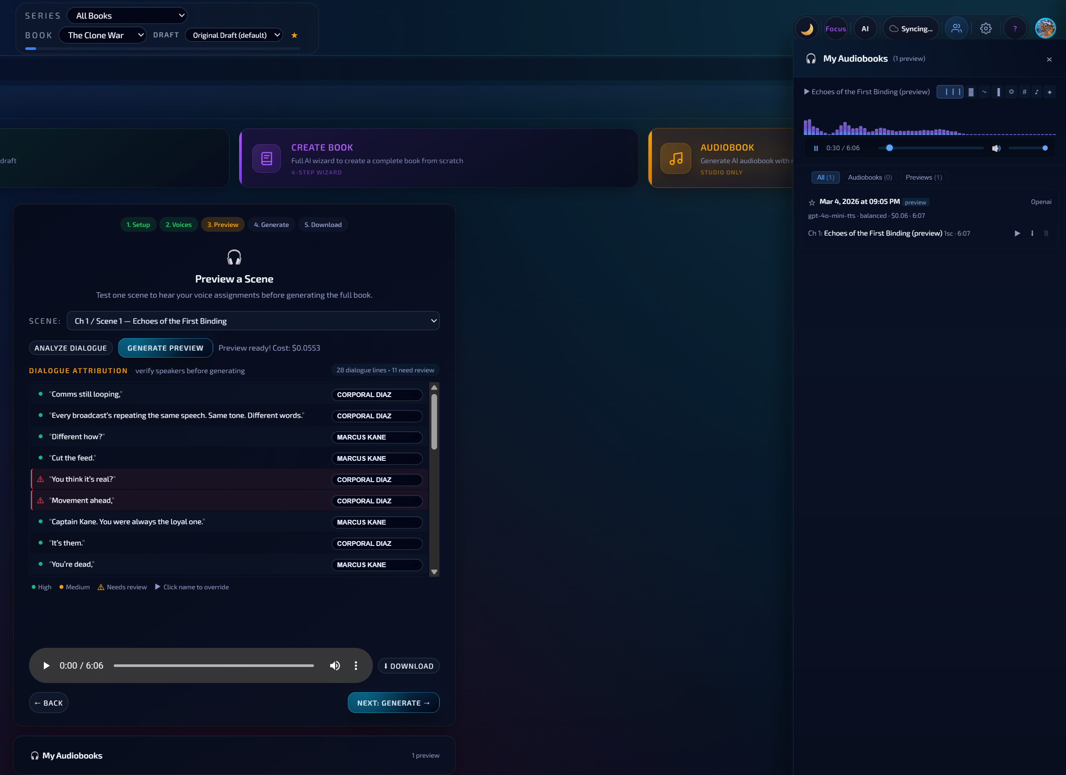Toggle Focus mode

pyautogui.click(x=835, y=29)
